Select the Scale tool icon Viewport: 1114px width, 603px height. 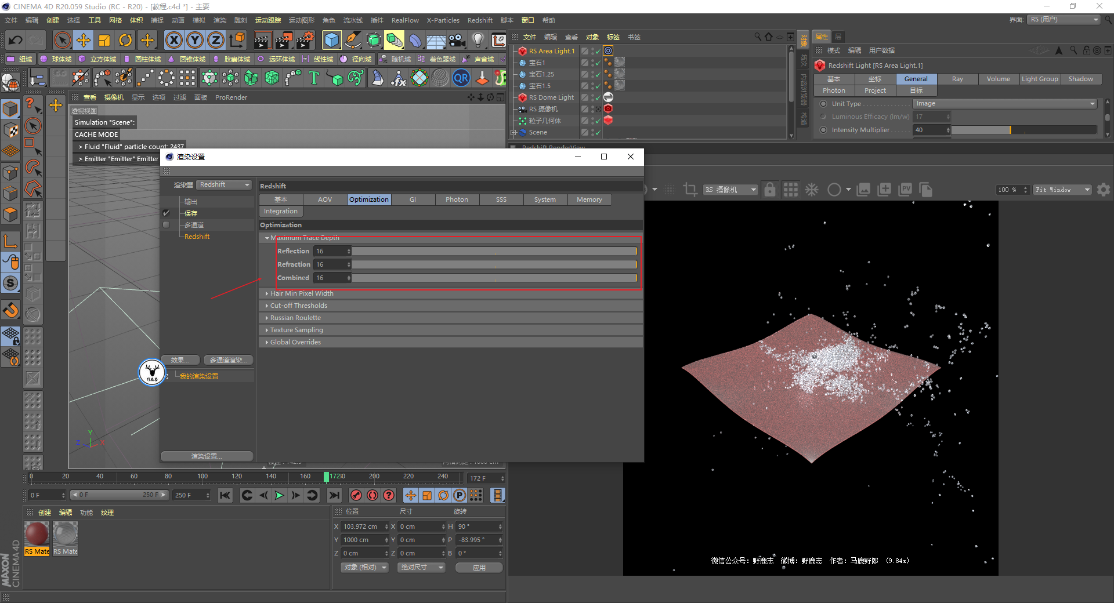click(104, 40)
